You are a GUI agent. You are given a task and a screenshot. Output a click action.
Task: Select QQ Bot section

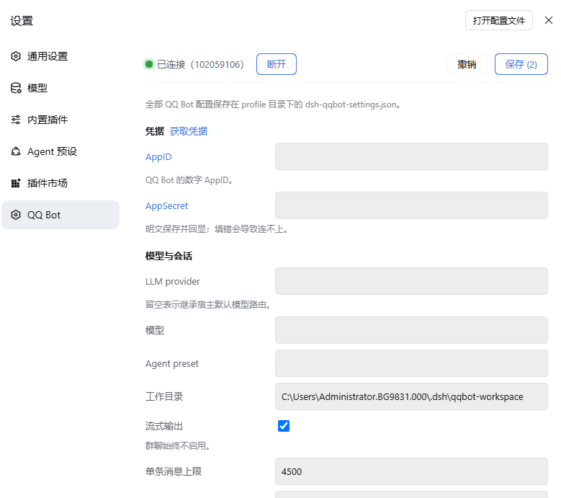click(60, 215)
